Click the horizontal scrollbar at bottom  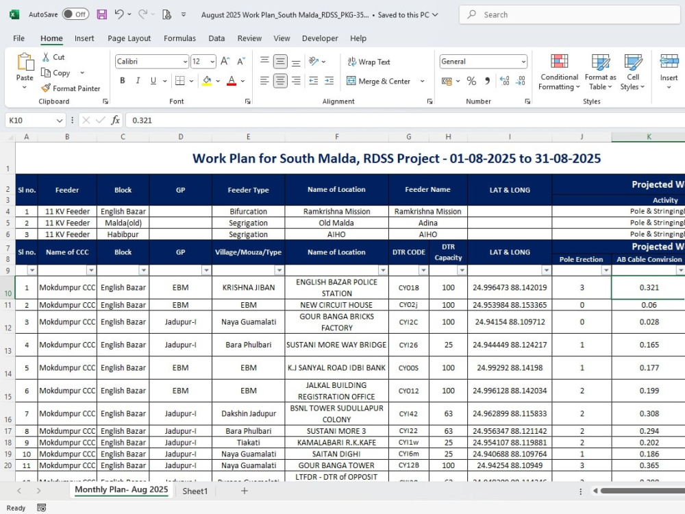point(643,491)
